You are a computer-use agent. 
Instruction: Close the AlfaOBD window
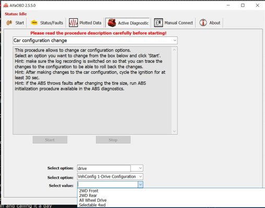pos(258,5)
